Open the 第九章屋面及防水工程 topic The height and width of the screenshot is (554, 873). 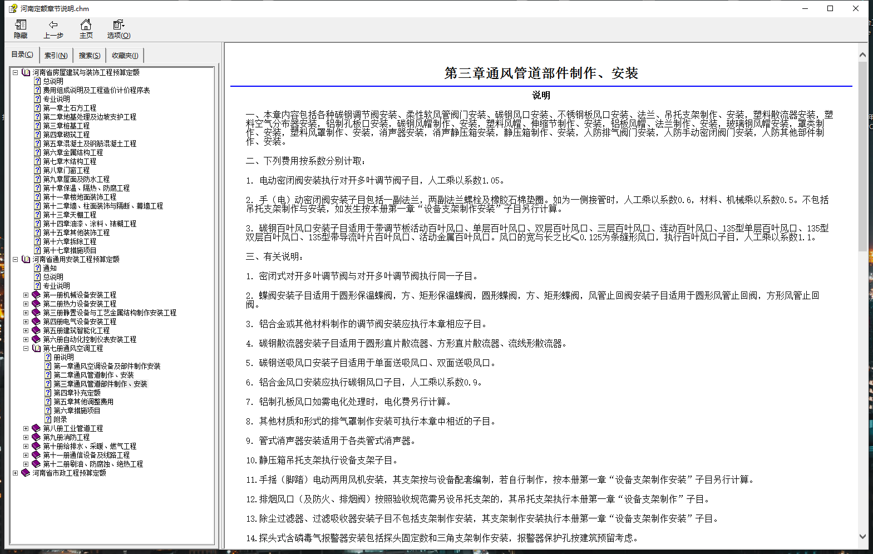[x=76, y=179]
